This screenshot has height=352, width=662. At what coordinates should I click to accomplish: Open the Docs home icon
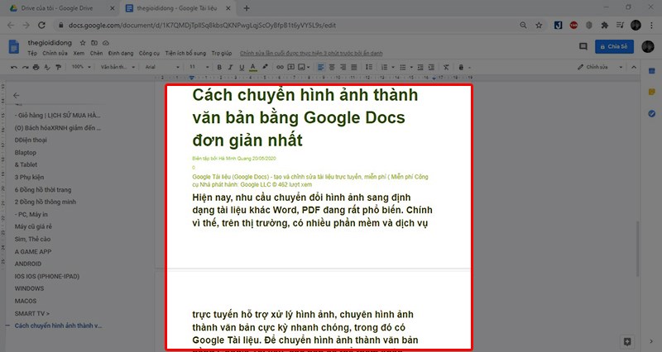point(14,47)
